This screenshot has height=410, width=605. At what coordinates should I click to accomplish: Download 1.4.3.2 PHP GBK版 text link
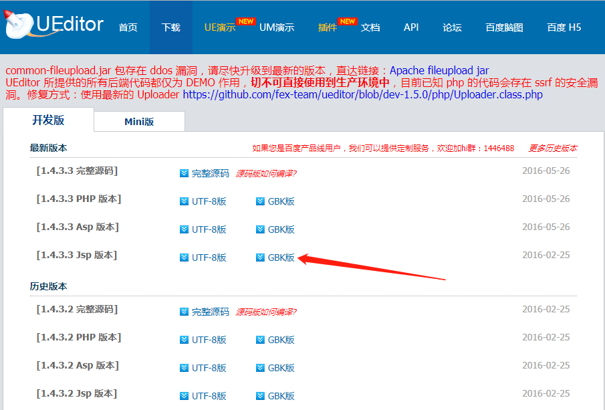coord(281,340)
